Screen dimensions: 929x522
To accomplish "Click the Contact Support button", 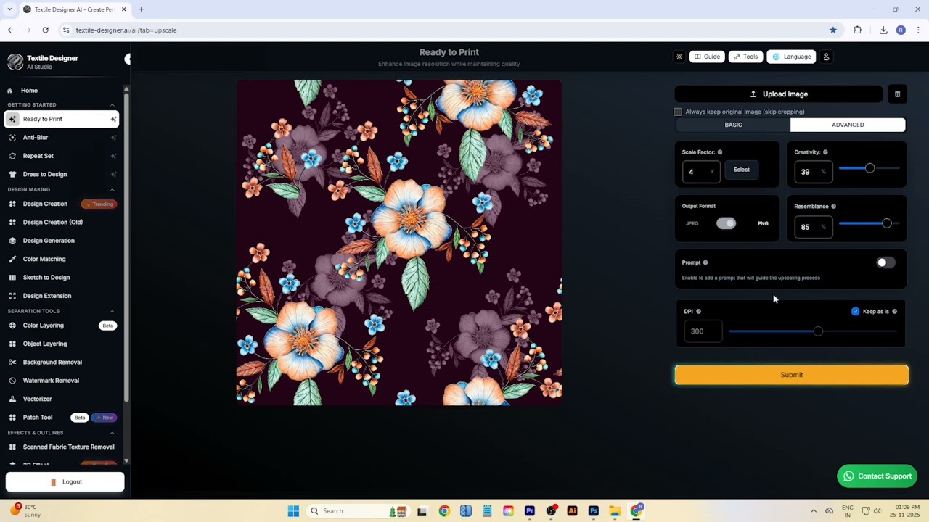I will click(x=877, y=476).
